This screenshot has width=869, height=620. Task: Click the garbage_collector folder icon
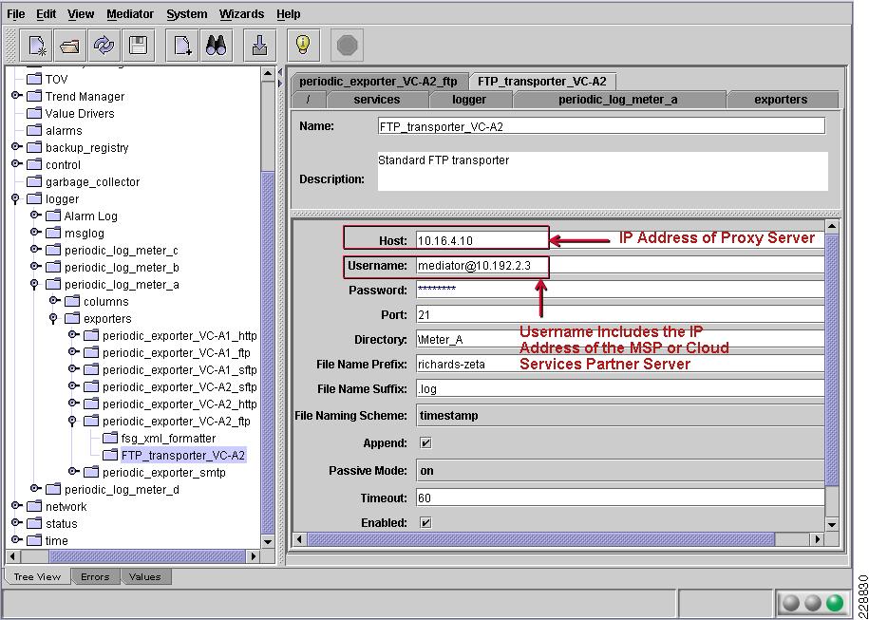34,181
